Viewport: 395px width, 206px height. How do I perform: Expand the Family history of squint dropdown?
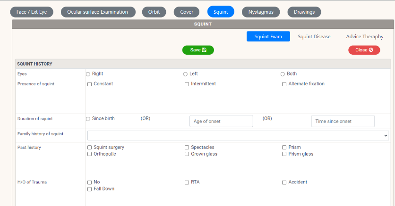[238, 136]
